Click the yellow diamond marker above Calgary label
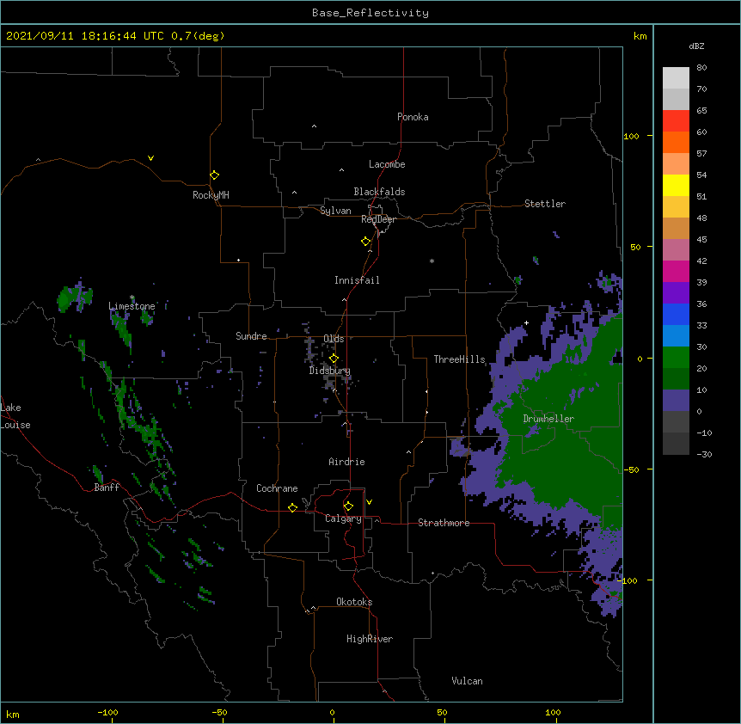The image size is (741, 724). [x=348, y=506]
